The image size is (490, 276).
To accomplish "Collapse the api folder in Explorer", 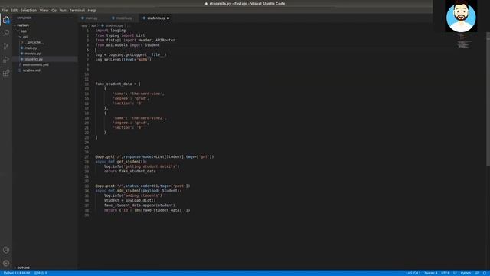I will [25, 37].
